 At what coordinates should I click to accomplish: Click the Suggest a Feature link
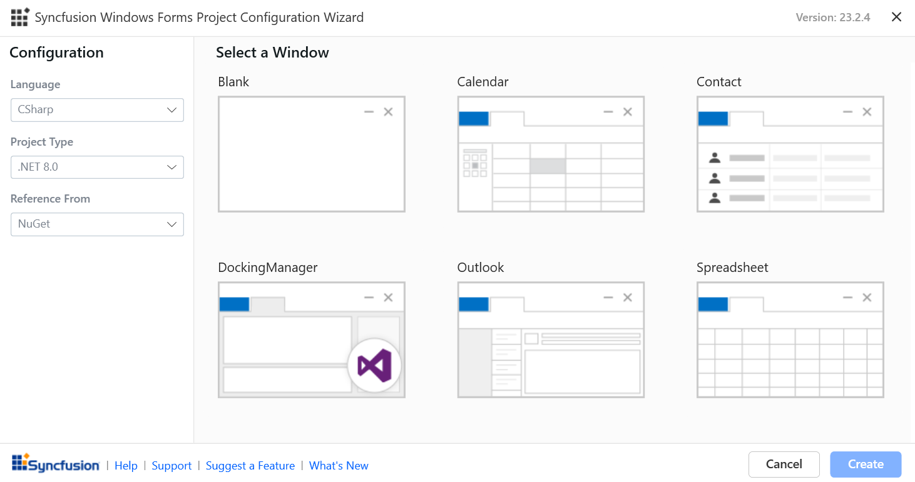point(250,466)
